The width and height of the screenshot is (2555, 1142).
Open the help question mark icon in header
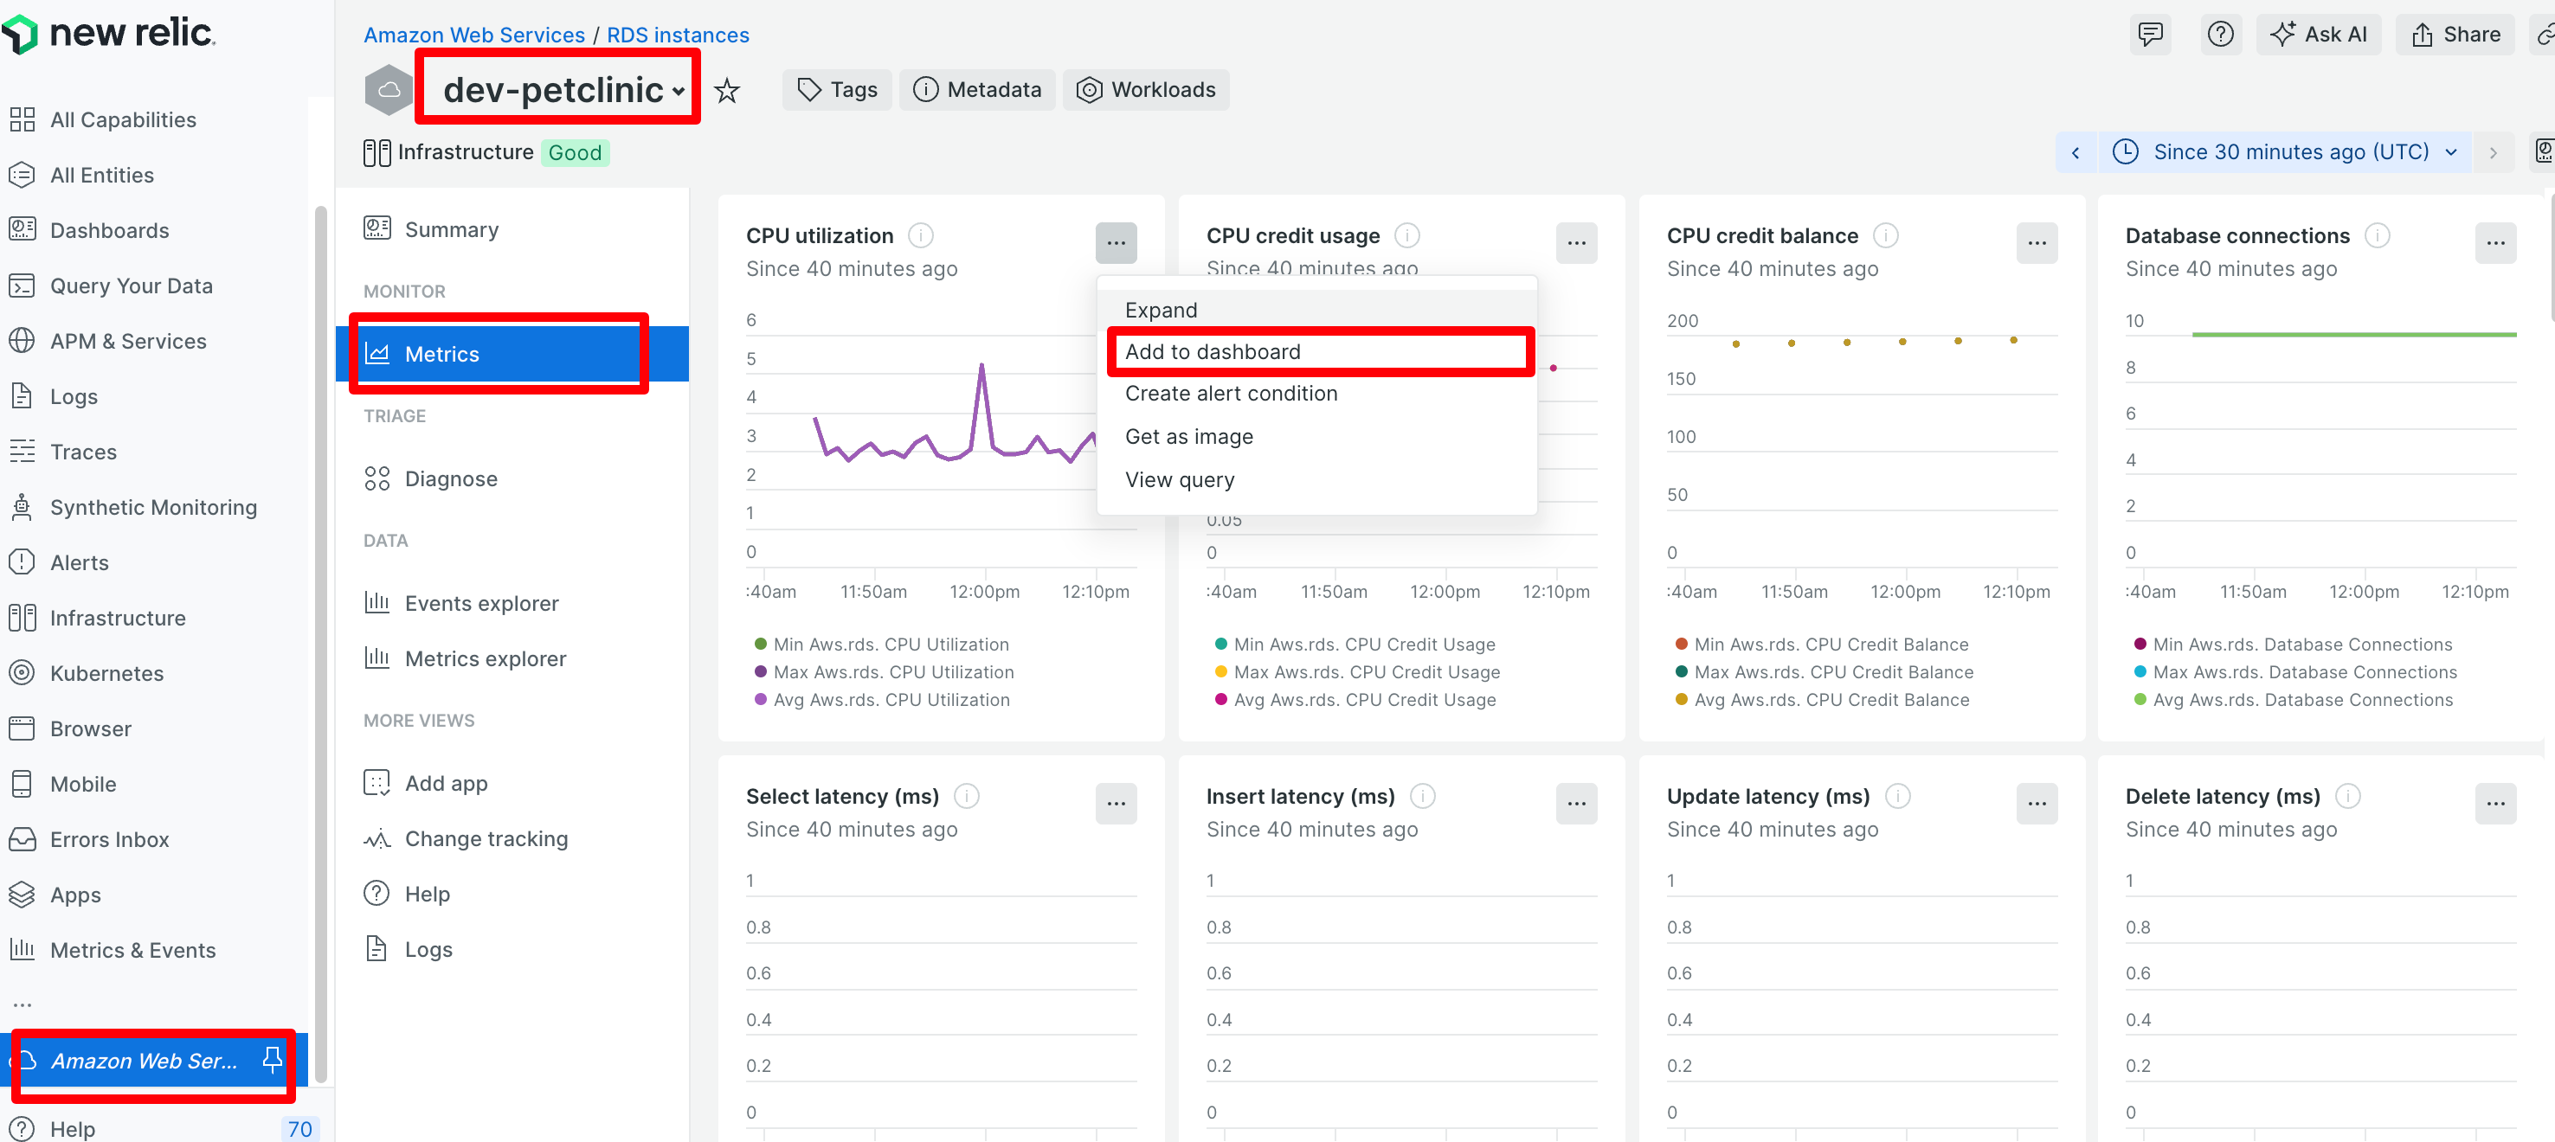(x=2220, y=35)
